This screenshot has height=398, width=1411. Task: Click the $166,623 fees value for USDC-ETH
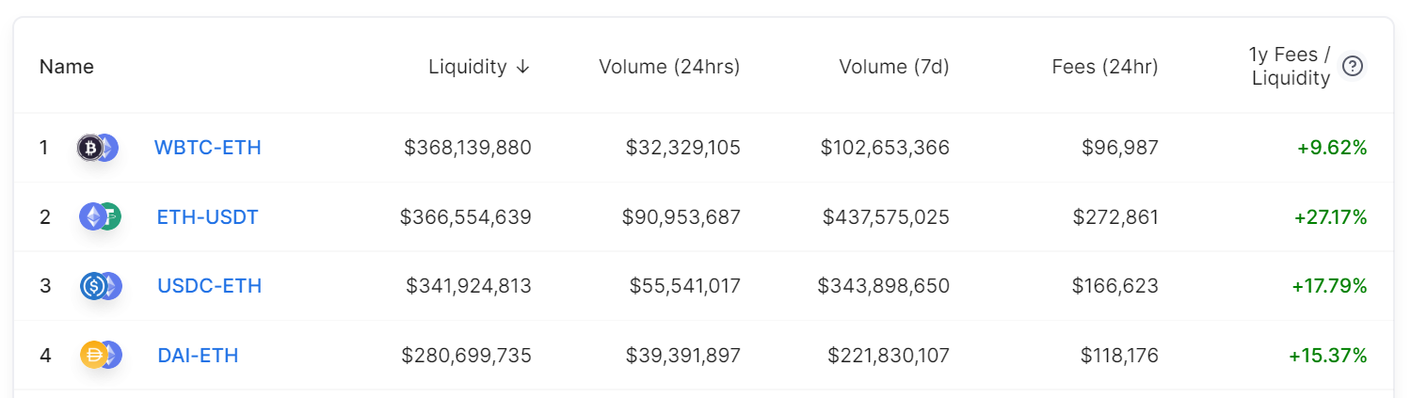point(1115,286)
